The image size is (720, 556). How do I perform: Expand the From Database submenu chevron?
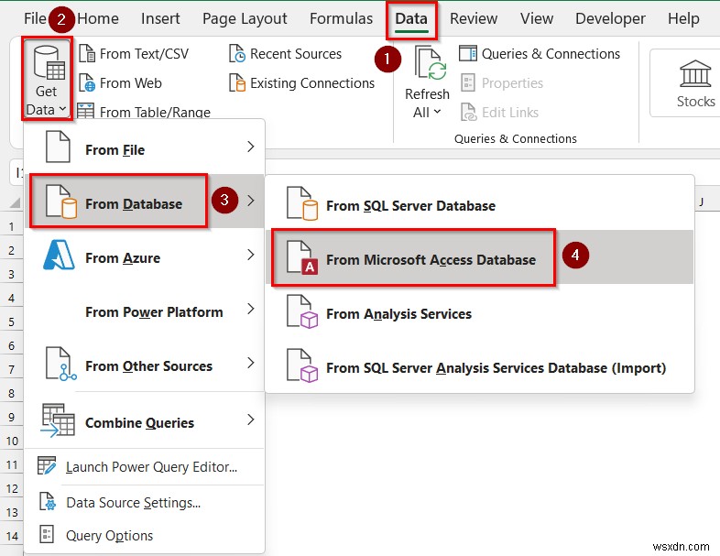point(251,201)
